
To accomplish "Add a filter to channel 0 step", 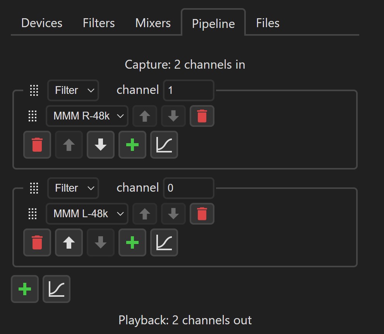I will click(132, 242).
